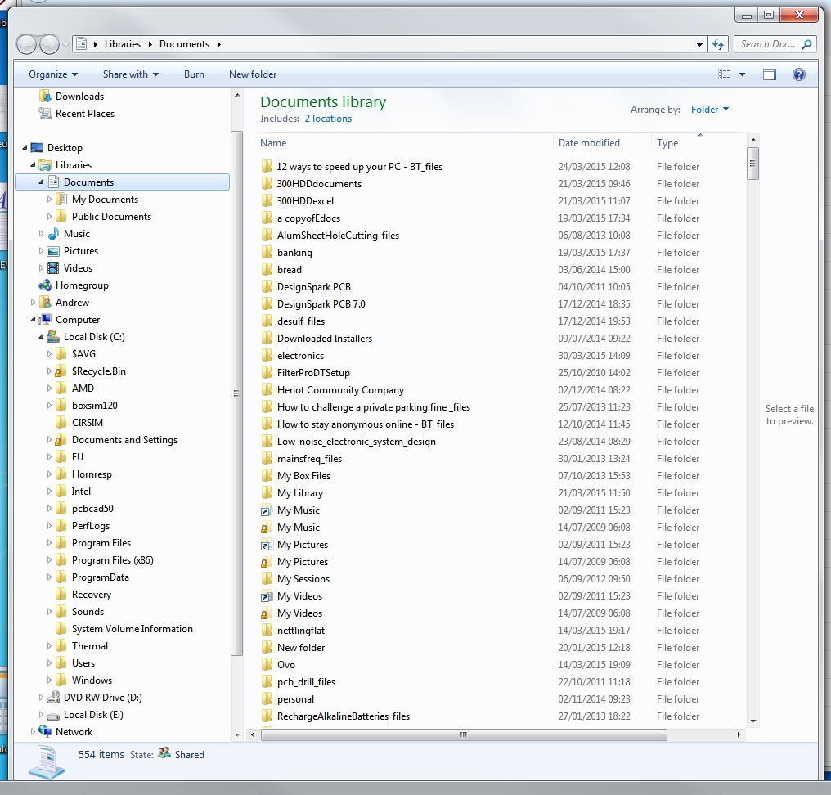The height and width of the screenshot is (795, 831).
Task: Click the locked My Pictures folder icon dated 14/07/2009
Action: (266, 562)
